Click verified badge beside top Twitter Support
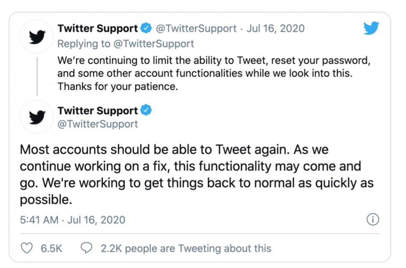 click(146, 29)
